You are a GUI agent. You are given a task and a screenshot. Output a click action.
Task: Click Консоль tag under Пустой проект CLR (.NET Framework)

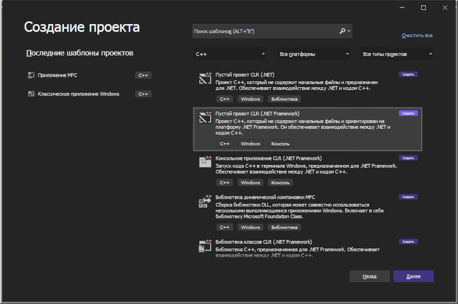(280, 144)
